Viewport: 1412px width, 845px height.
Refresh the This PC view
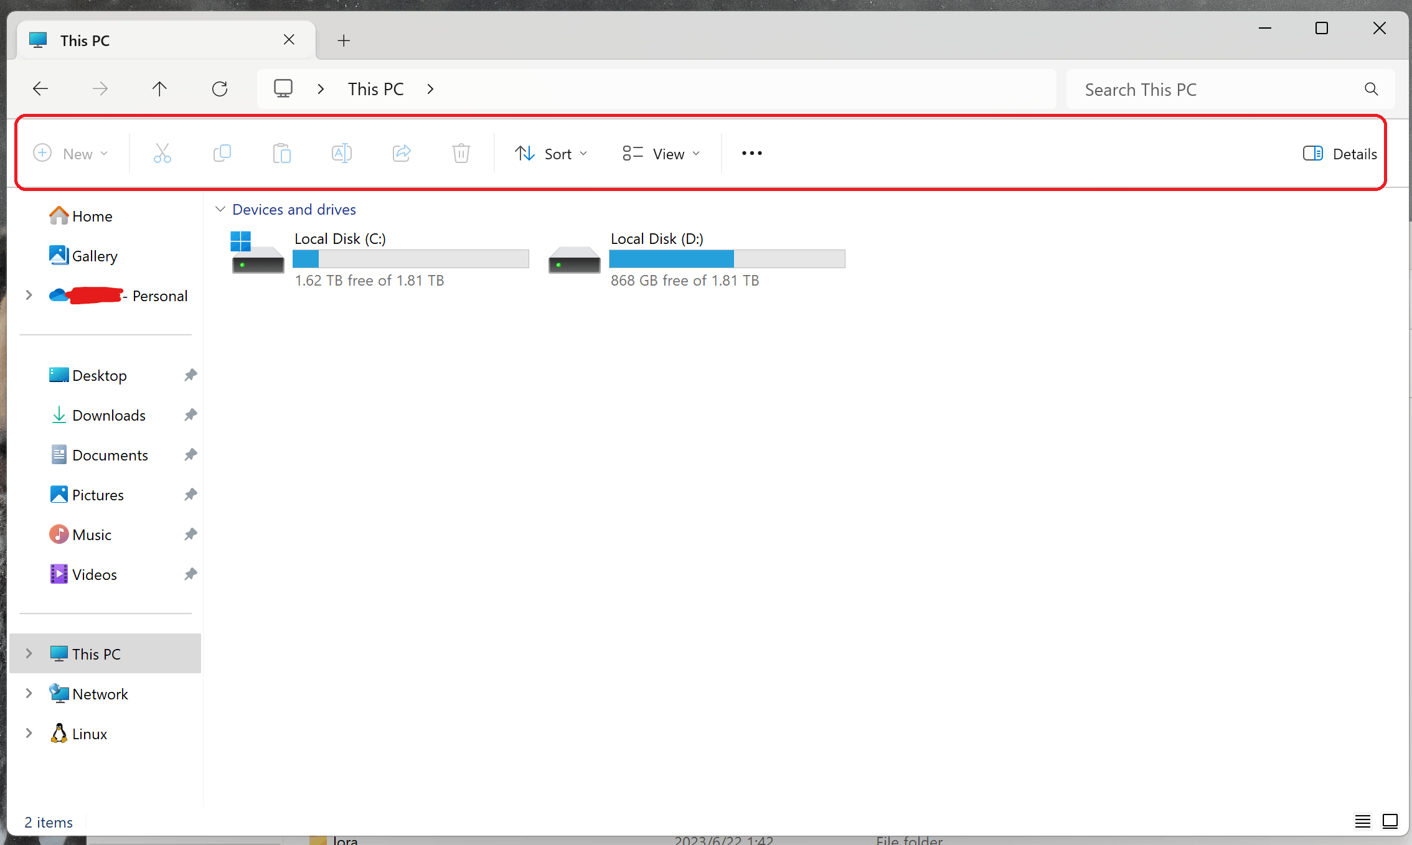[x=220, y=89]
